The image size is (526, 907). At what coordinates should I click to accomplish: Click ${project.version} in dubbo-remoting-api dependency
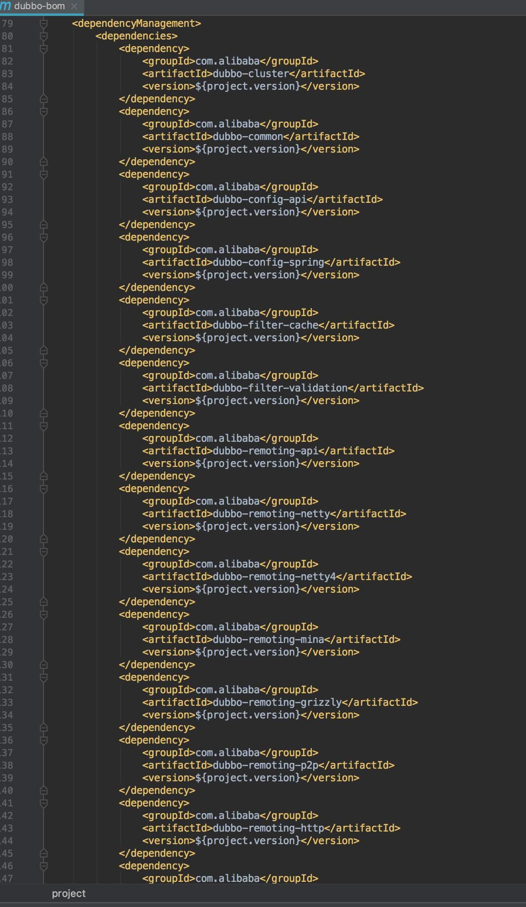pos(248,464)
